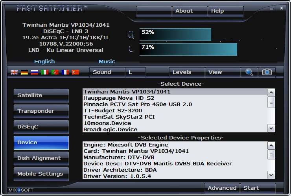
Task: Click the 52% quality bar
Action: click(175, 35)
